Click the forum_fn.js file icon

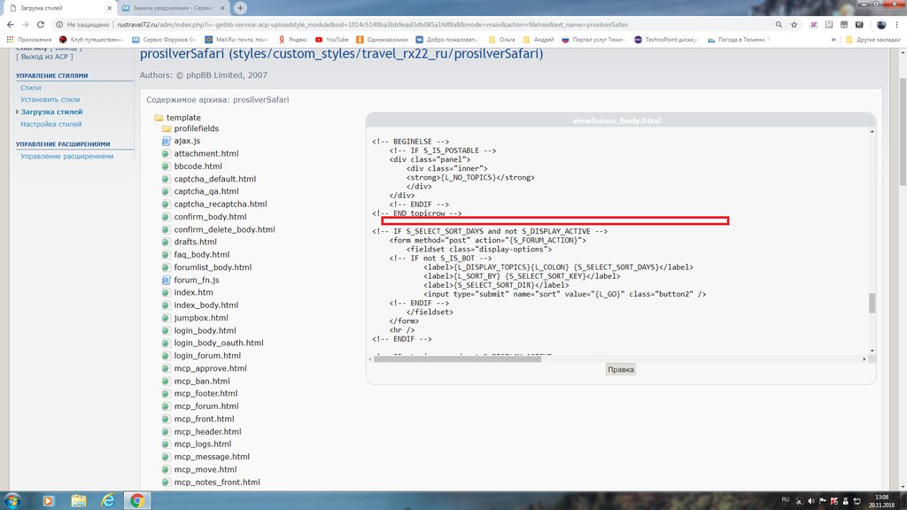click(166, 280)
